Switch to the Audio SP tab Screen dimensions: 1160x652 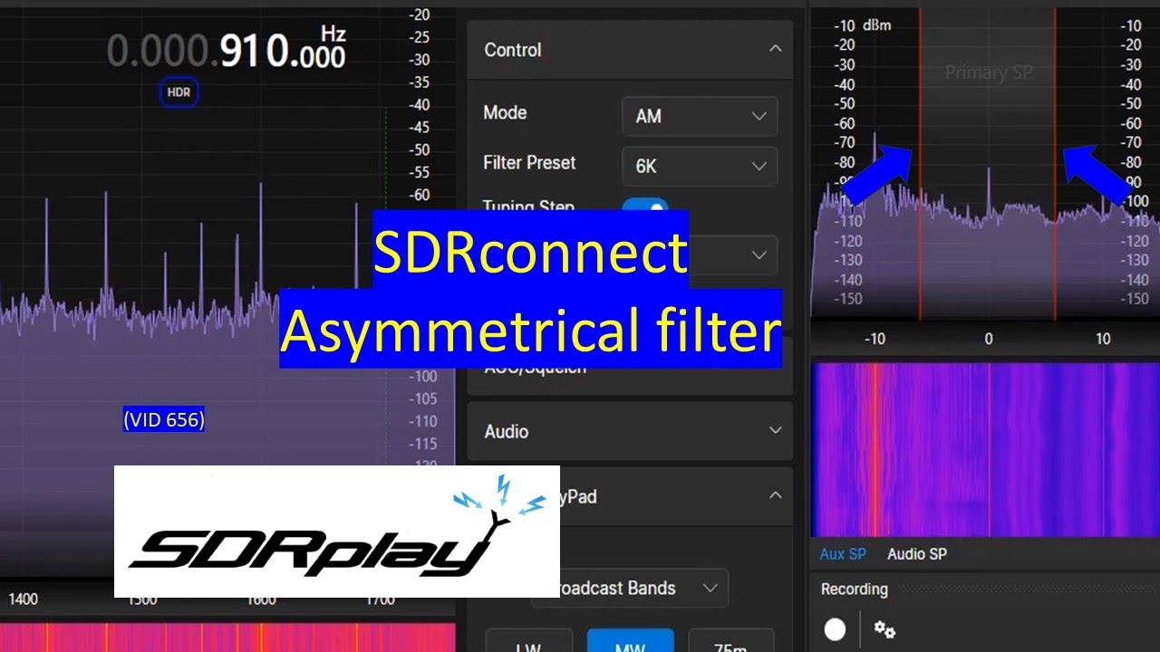tap(916, 554)
